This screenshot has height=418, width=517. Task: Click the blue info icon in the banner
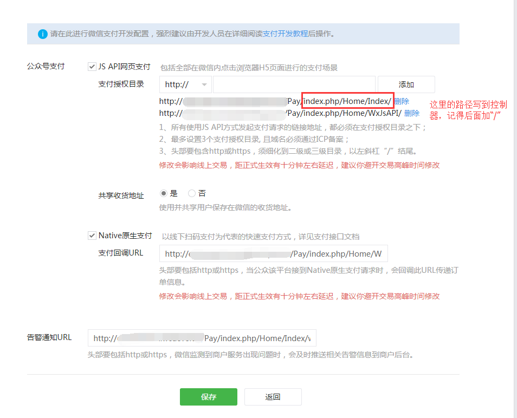tap(42, 34)
